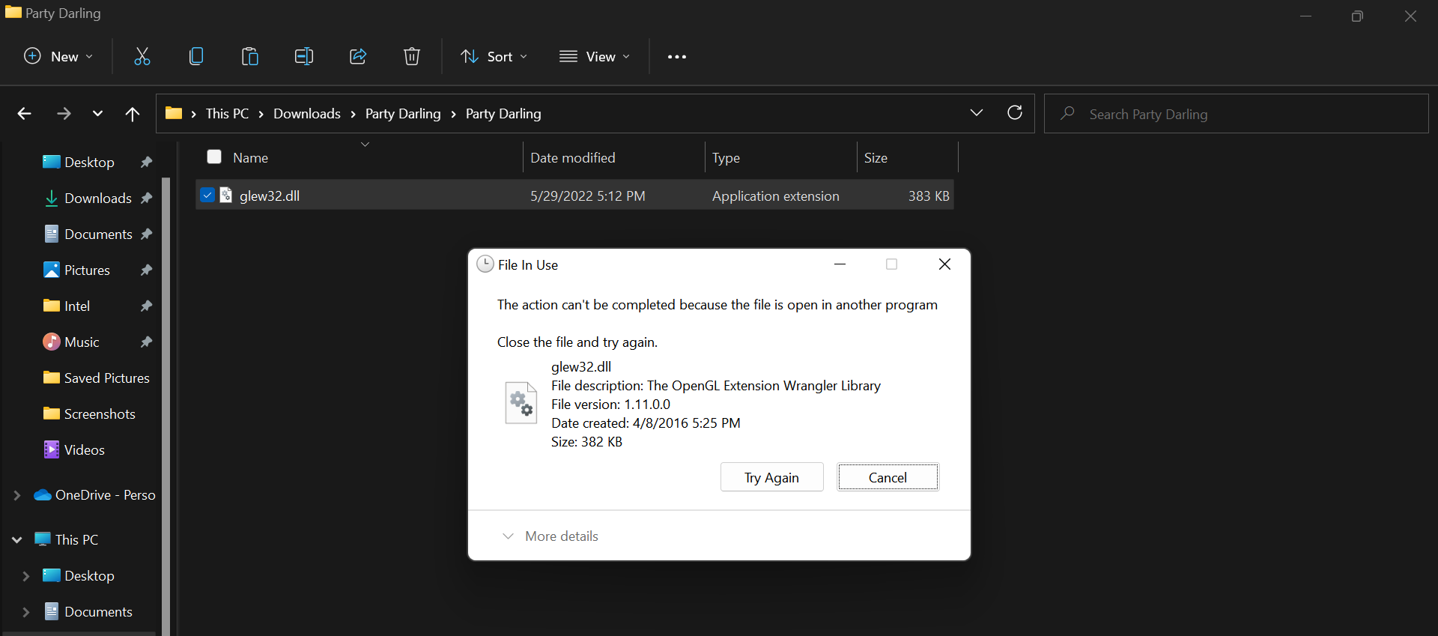
Task: Click the This PC breadcrumb
Action: 227,114
